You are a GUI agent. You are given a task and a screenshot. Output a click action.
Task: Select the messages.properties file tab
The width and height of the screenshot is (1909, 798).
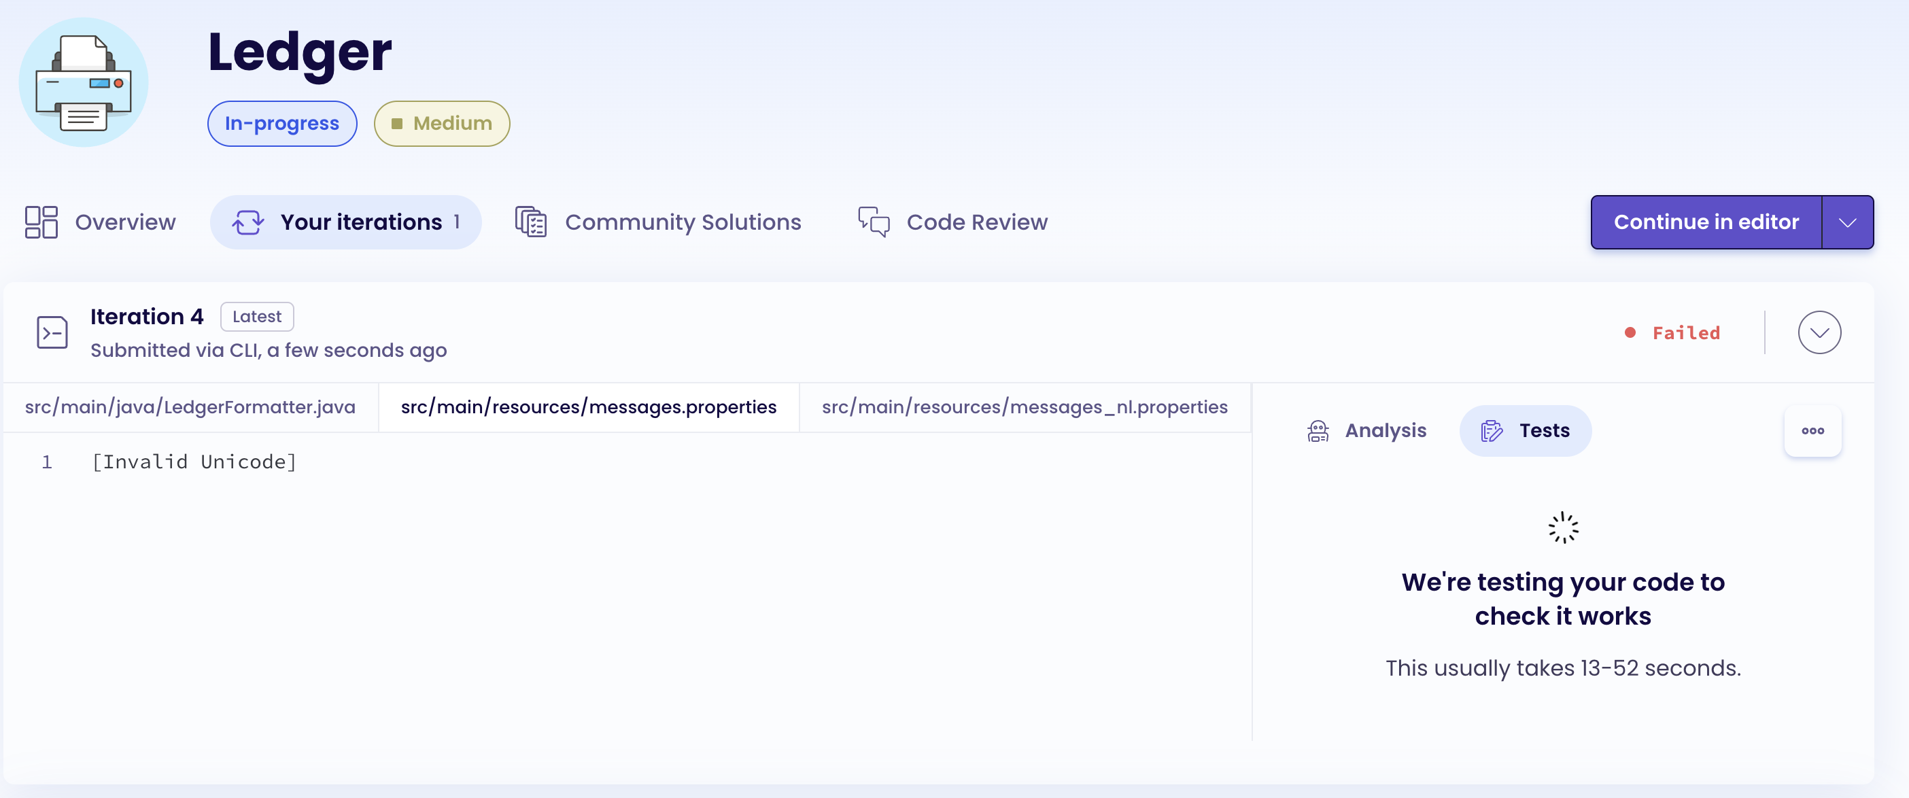tap(589, 408)
